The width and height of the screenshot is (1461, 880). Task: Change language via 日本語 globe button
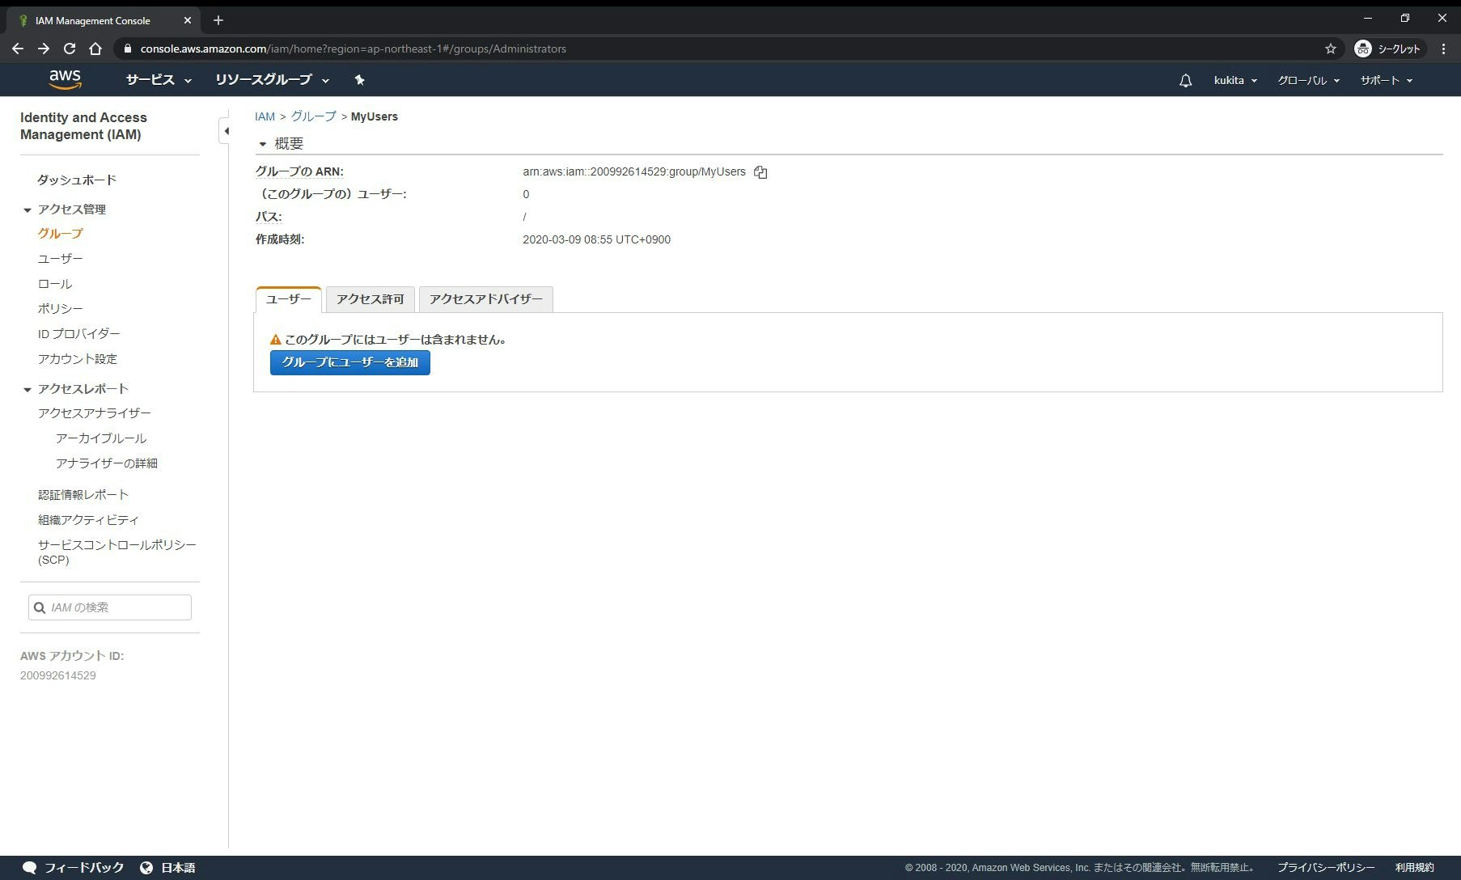[x=167, y=867]
